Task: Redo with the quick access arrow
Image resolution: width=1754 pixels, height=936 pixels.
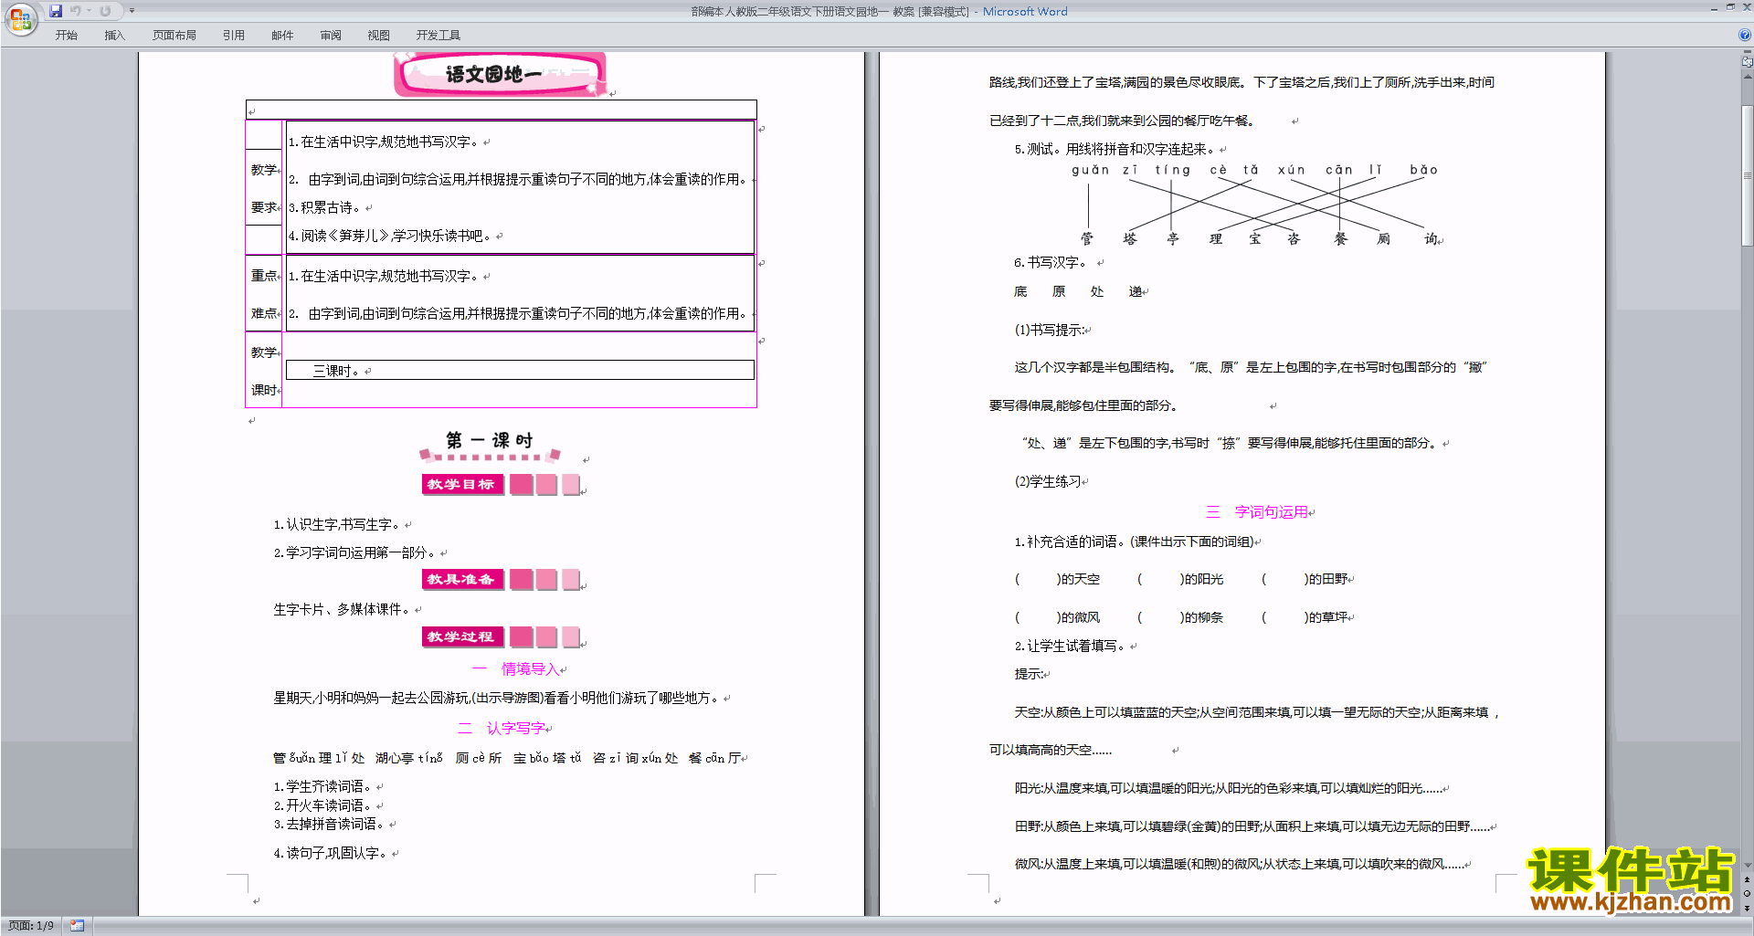Action: (105, 11)
